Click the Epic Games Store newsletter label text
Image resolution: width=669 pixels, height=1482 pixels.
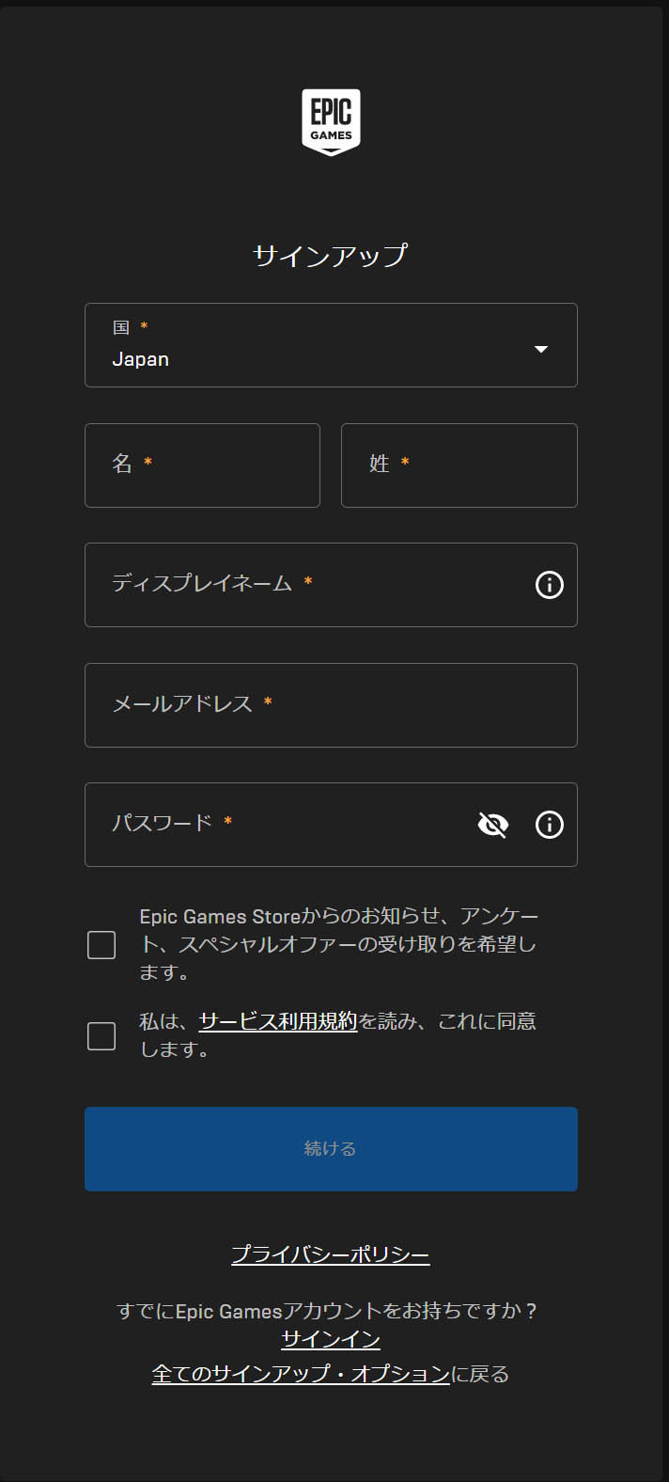338,944
